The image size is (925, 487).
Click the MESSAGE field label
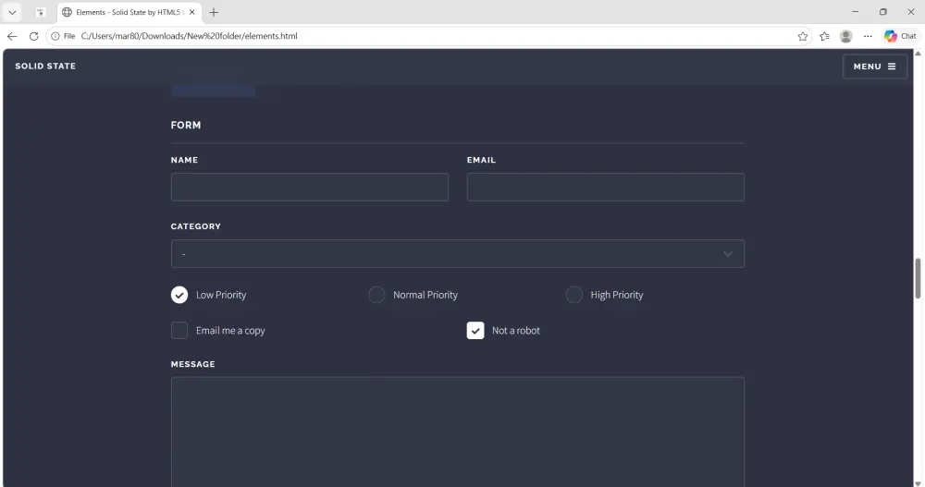pyautogui.click(x=193, y=364)
